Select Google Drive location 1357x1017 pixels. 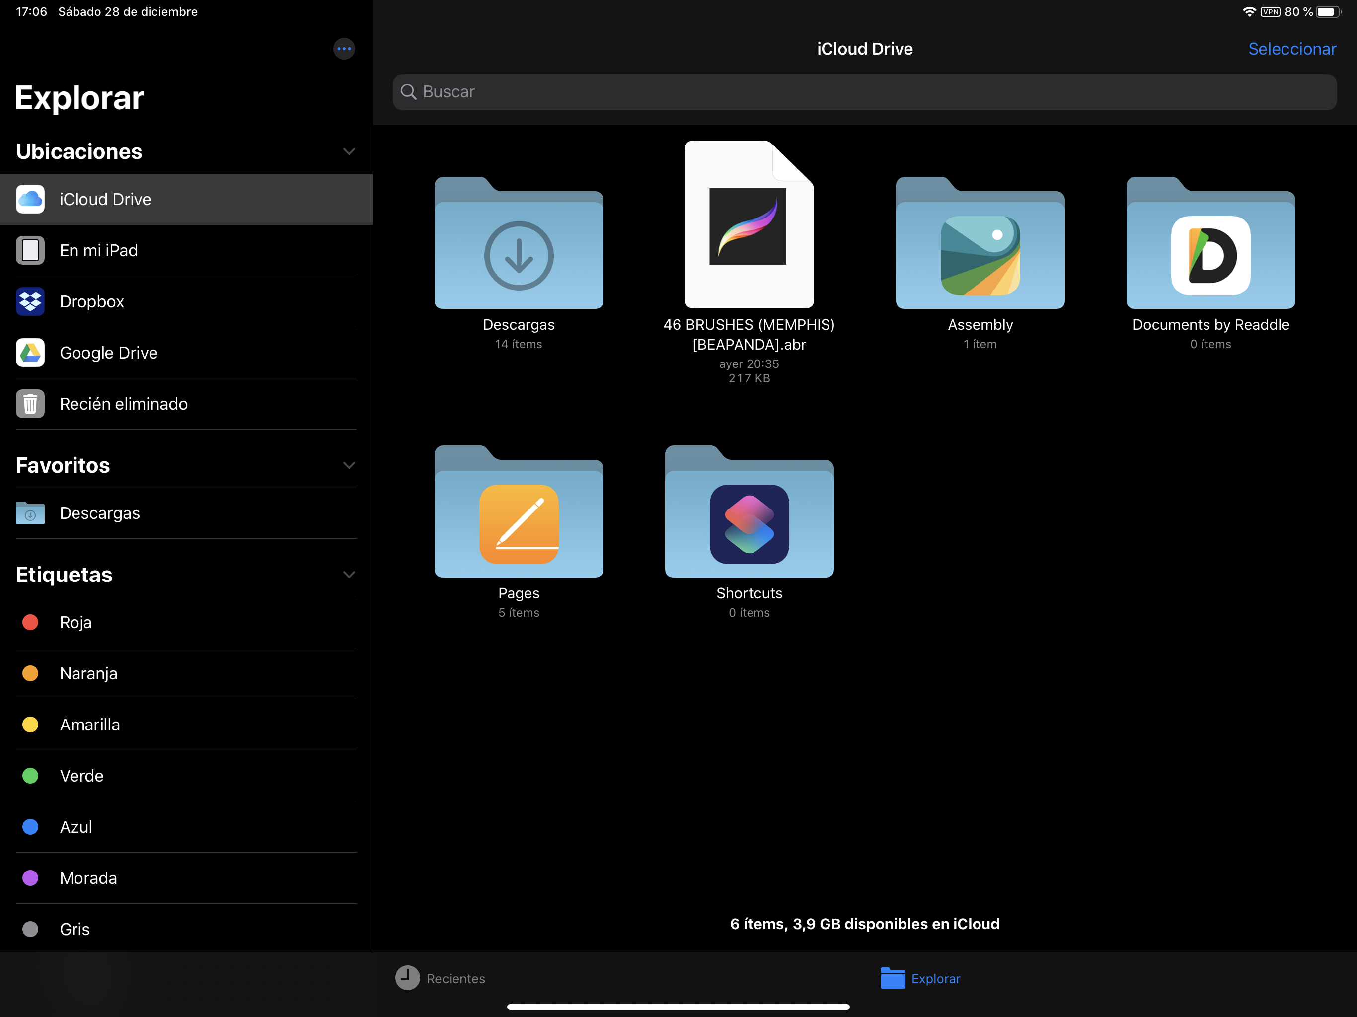click(x=186, y=353)
